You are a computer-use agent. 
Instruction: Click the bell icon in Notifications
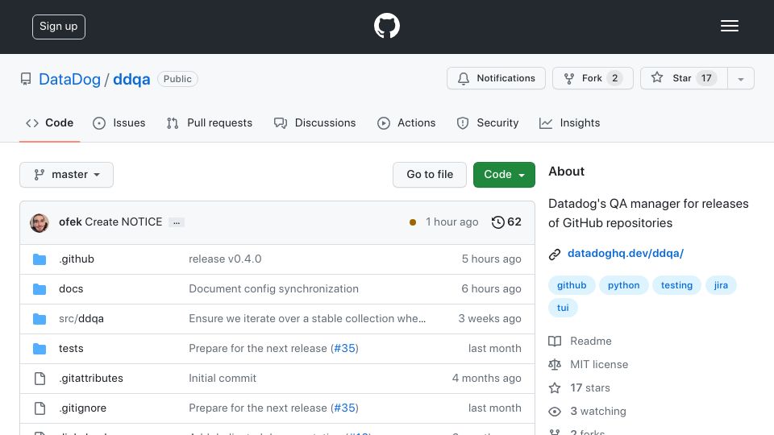[463, 78]
